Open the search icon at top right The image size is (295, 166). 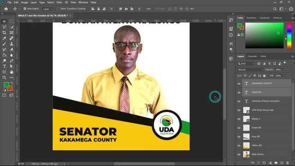pyautogui.click(x=275, y=9)
